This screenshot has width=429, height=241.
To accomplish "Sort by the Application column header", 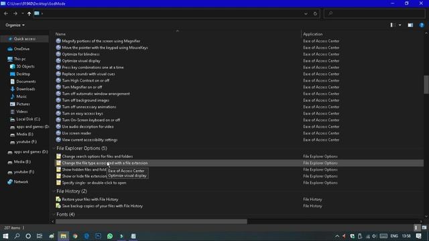I will [313, 34].
